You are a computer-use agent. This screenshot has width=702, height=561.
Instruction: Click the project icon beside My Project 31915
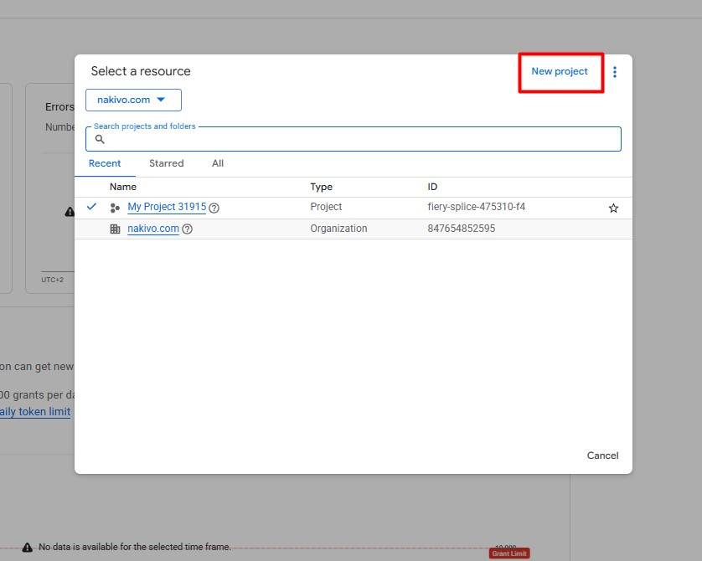tap(115, 208)
